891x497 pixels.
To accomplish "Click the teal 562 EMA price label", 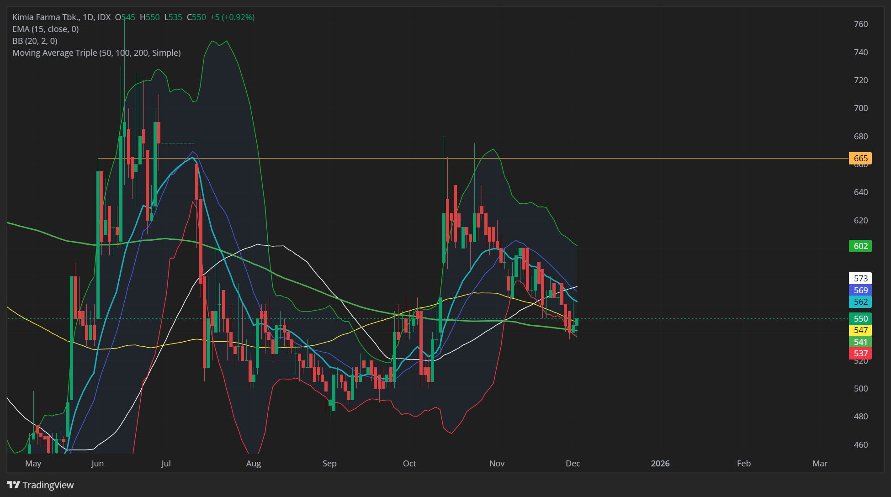I will click(x=860, y=301).
